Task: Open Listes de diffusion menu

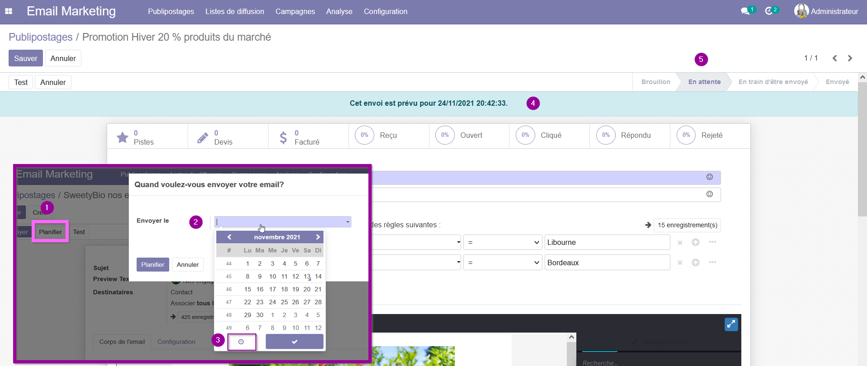Action: (235, 11)
